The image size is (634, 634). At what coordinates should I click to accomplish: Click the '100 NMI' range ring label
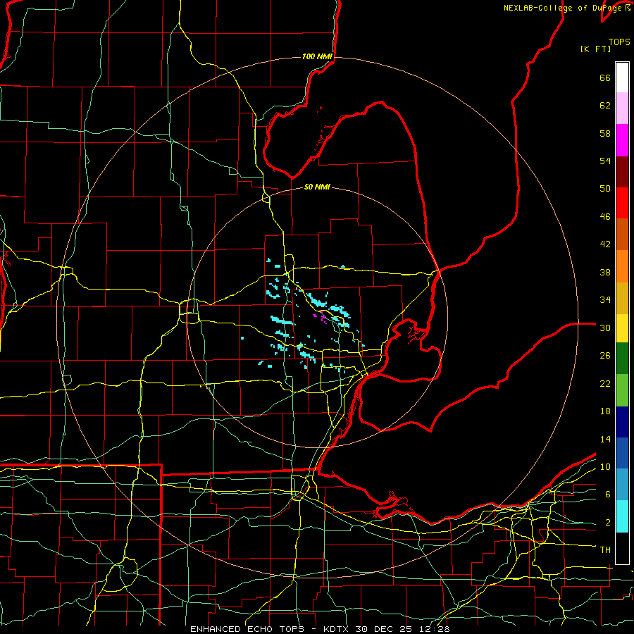point(317,56)
